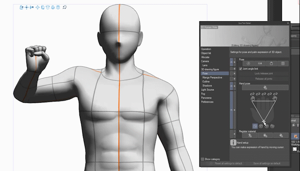This screenshot has height=171, width=300.
Task: Open the Camera category
Action: (205, 61)
